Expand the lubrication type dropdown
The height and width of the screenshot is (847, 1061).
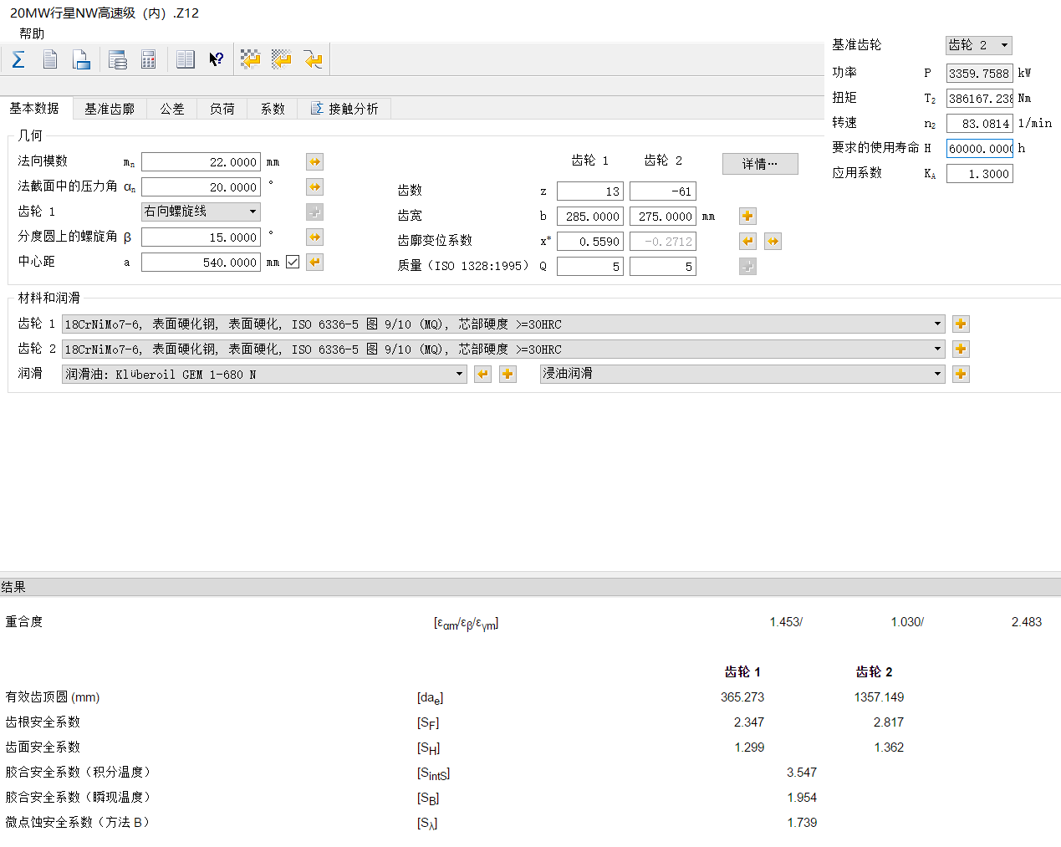tap(742, 374)
